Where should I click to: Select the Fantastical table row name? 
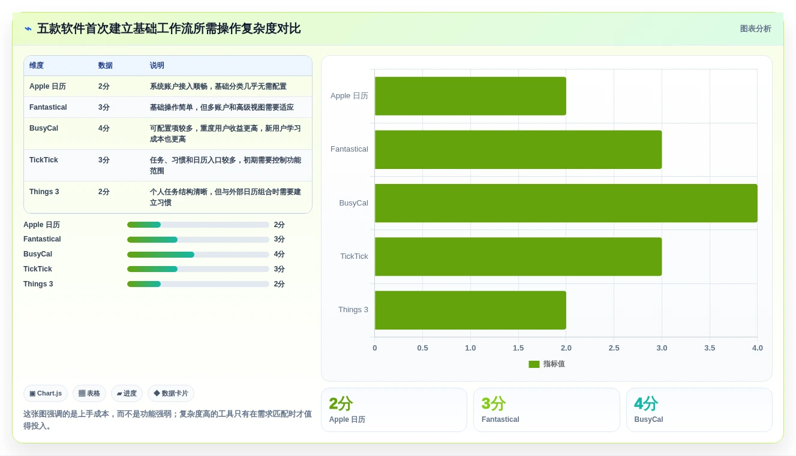click(x=48, y=107)
